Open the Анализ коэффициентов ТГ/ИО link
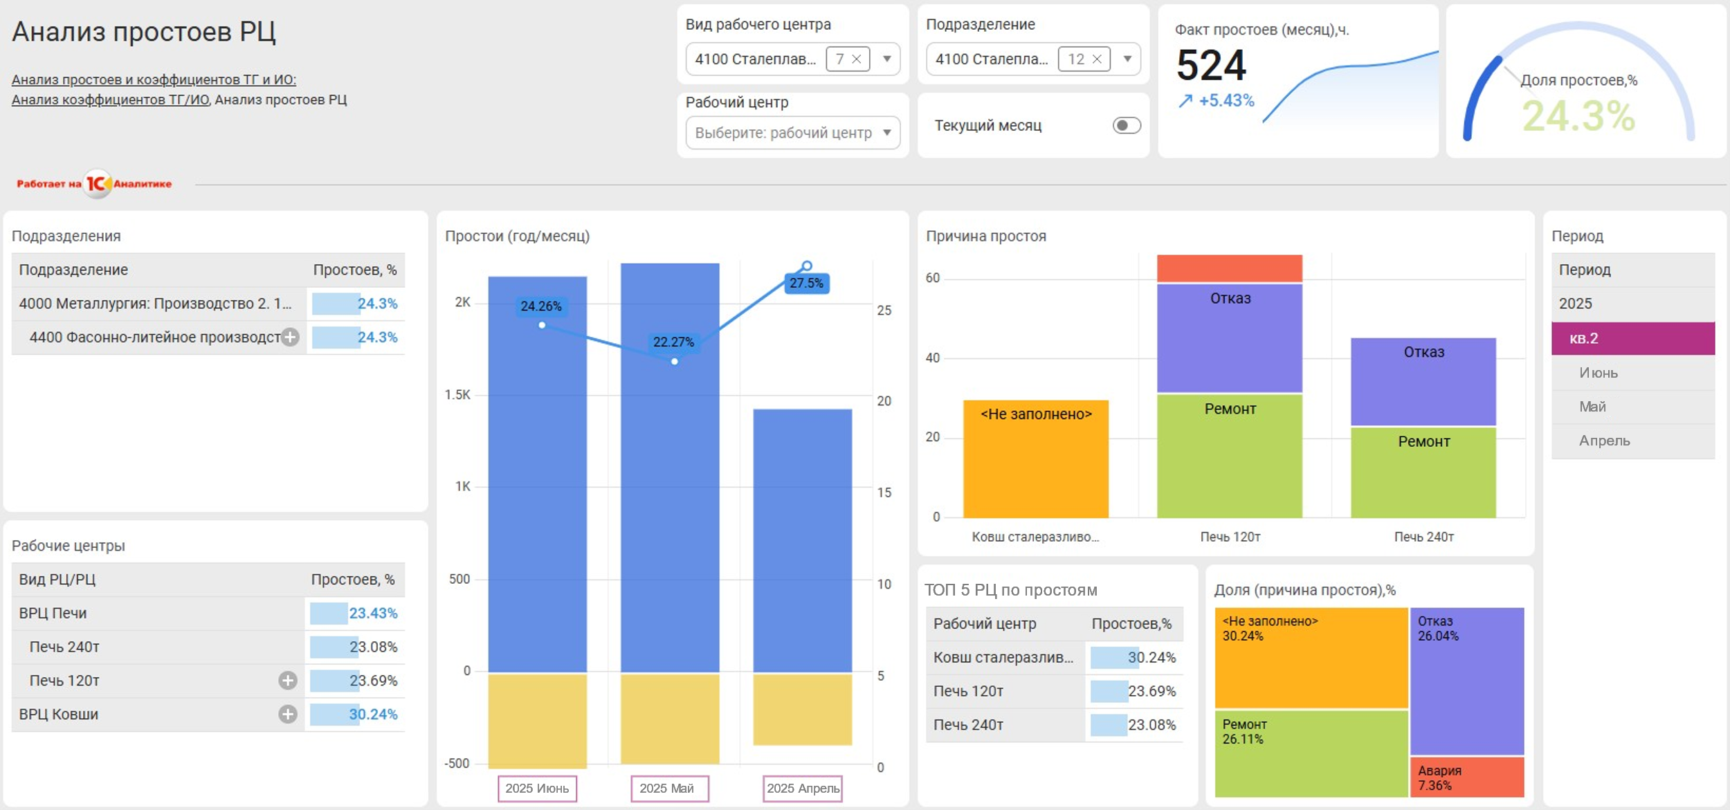The width and height of the screenshot is (1730, 810). [110, 100]
